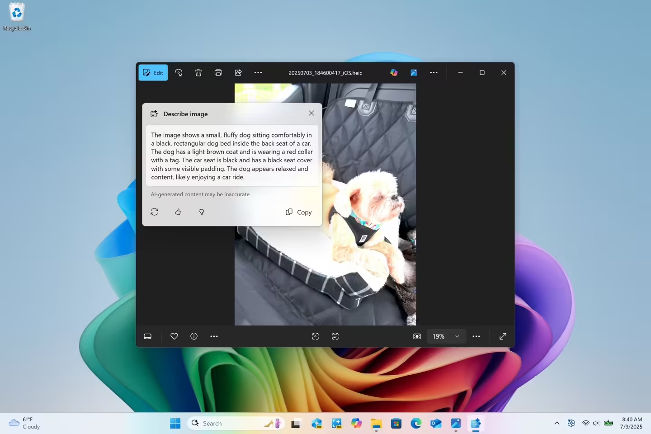Regenerate the image description
This screenshot has width=651, height=434.
pyautogui.click(x=154, y=212)
